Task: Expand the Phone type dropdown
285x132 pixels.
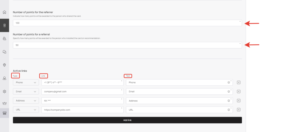Action: click(x=26, y=82)
